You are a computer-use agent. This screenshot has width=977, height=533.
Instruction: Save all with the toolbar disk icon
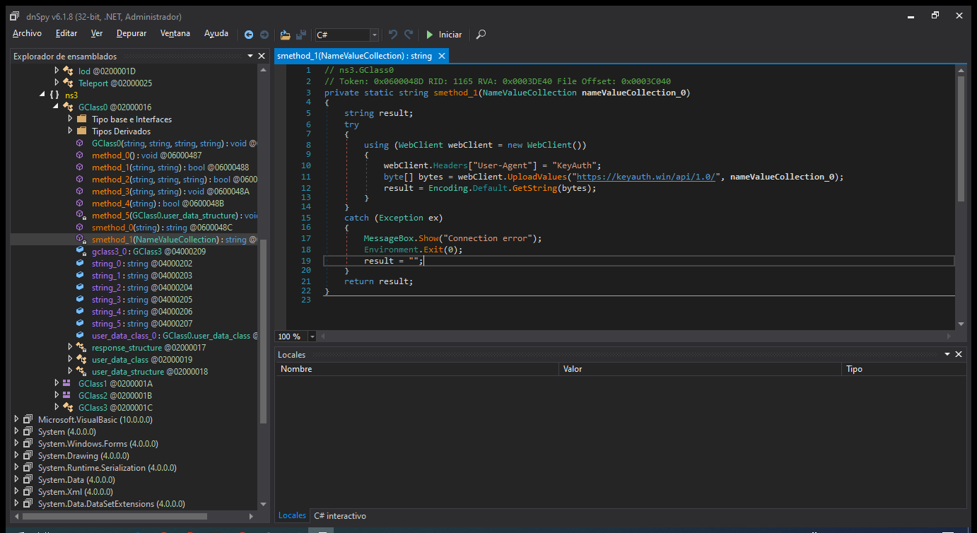[x=301, y=35]
